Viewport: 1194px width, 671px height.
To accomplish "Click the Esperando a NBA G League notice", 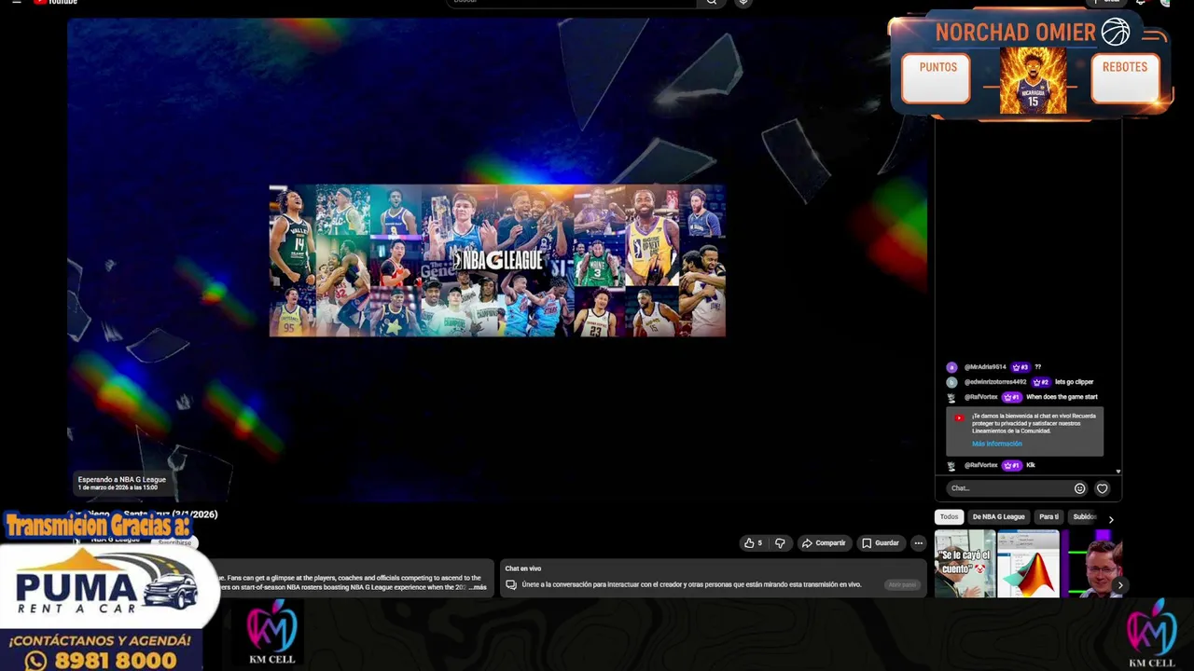I will (122, 483).
